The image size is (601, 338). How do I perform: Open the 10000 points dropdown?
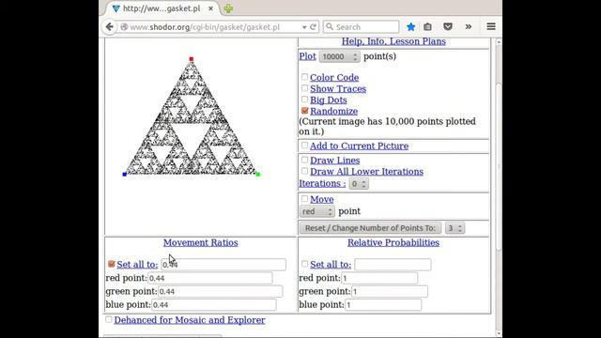point(339,56)
